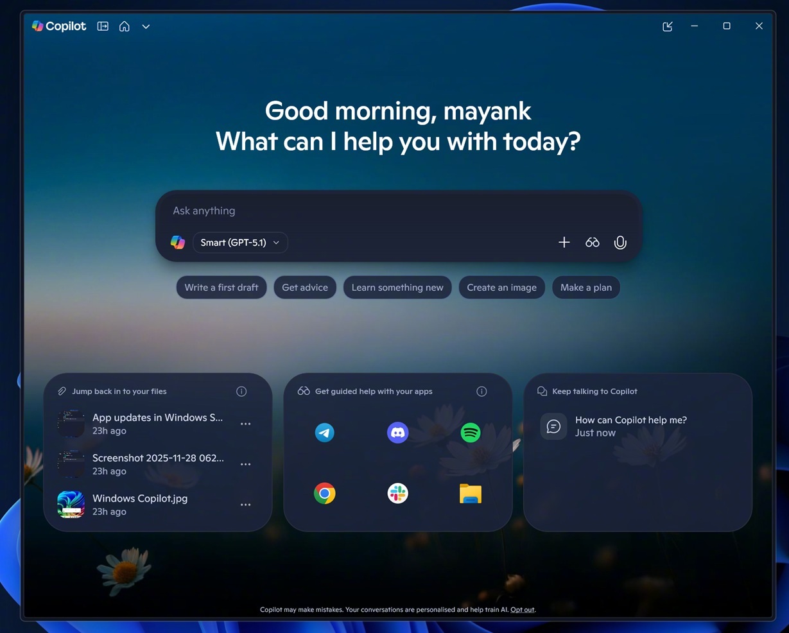Screen dimensions: 789x633
Task: Open Screenshot 2025-11-28 062... file
Action: (157, 464)
